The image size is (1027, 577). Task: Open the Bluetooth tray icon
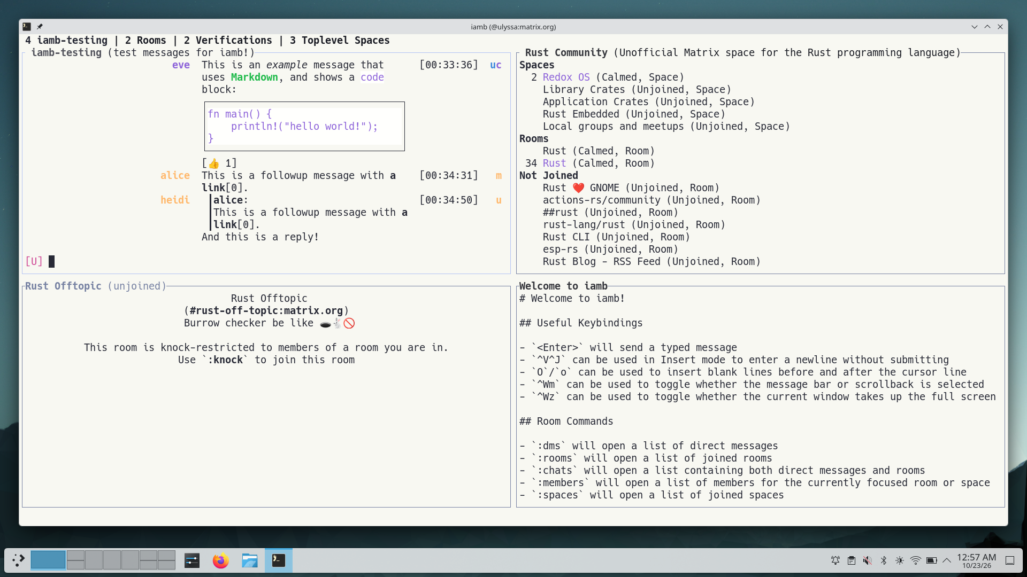884,560
